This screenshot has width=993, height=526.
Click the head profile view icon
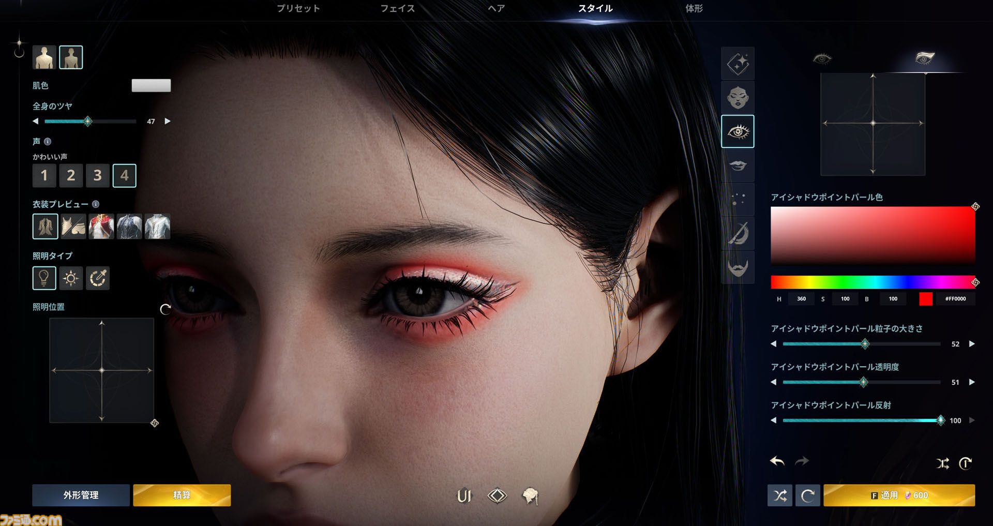click(x=530, y=496)
